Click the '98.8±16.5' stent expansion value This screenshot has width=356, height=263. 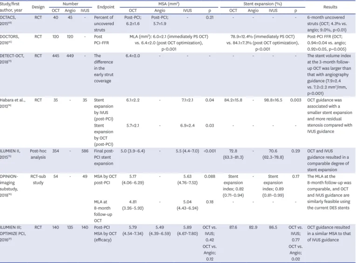(273, 100)
